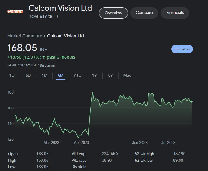Screen dimensions: 208x171
Task: Click the 160 y-axis label
Action: tap(10, 108)
